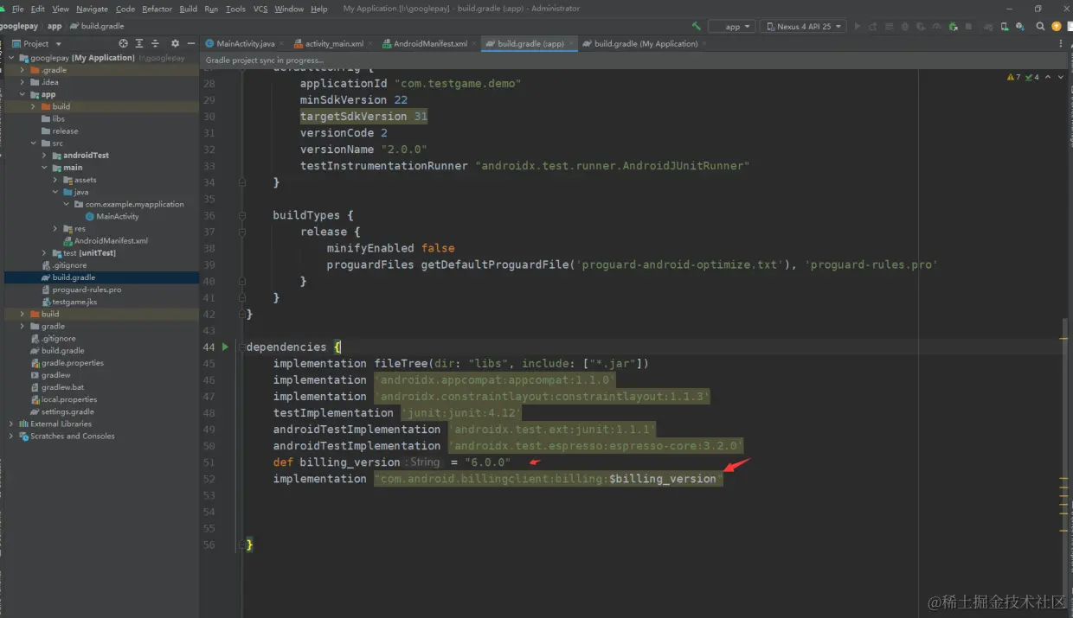1073x618 pixels.
Task: Open the SDK Manager cube icon
Action: tap(1020, 26)
